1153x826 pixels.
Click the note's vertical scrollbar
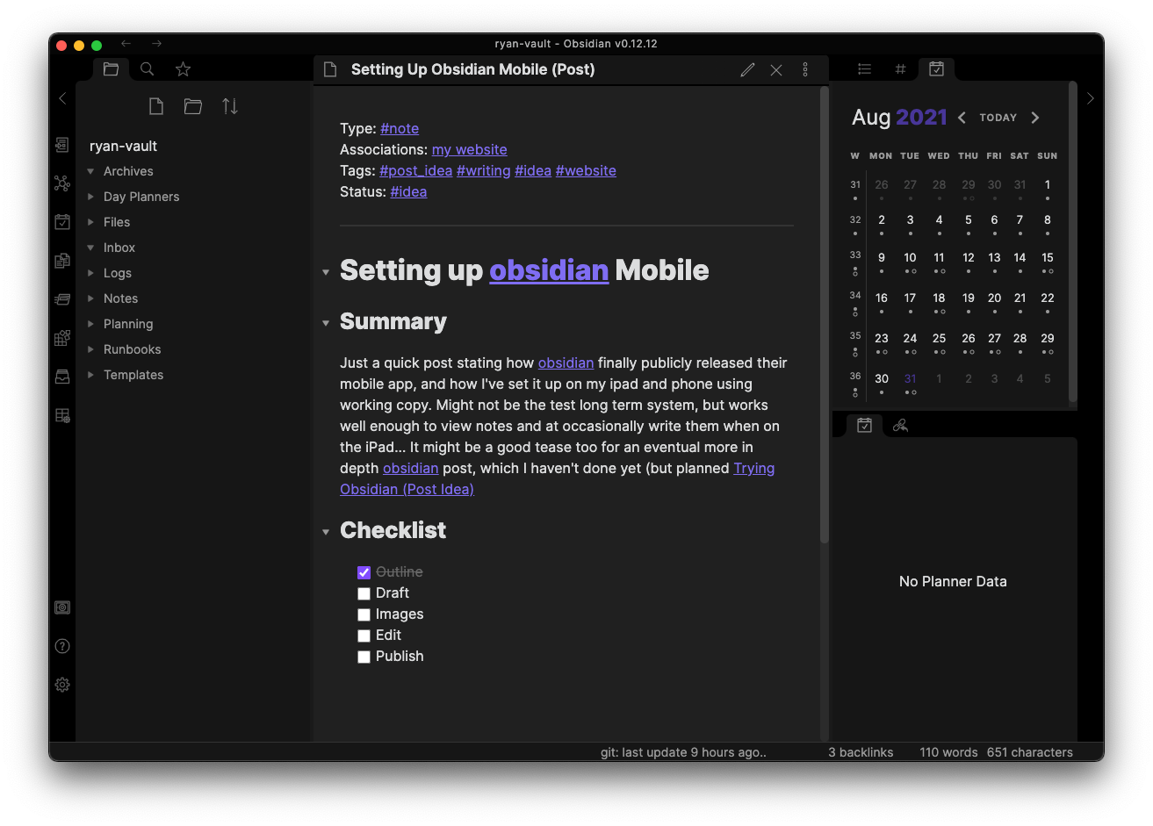824,314
